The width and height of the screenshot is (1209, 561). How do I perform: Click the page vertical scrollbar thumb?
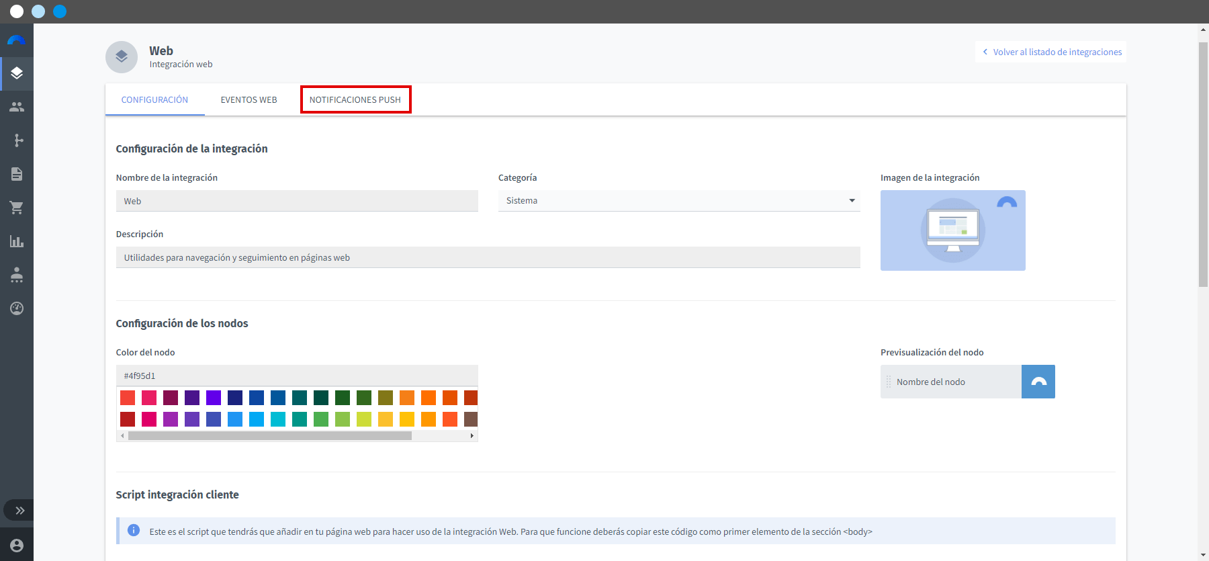pos(1204,165)
